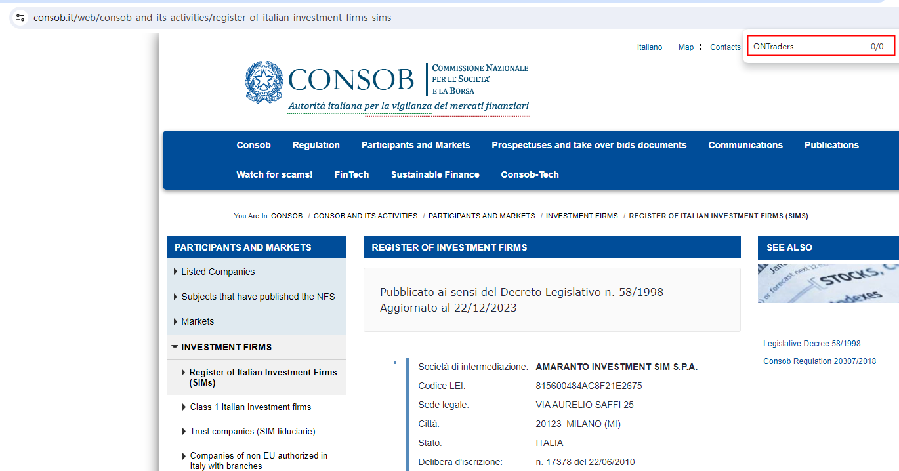This screenshot has height=471, width=899.
Task: Open the Contacts link
Action: click(x=725, y=47)
